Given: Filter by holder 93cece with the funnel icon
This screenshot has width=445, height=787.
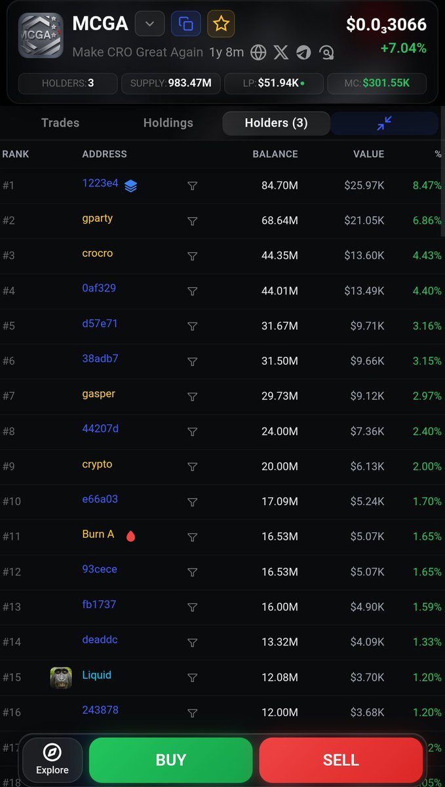Looking at the screenshot, I should tap(192, 572).
